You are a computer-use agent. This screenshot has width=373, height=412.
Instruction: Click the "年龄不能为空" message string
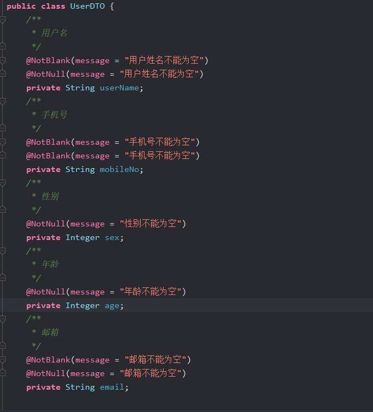coord(152,292)
